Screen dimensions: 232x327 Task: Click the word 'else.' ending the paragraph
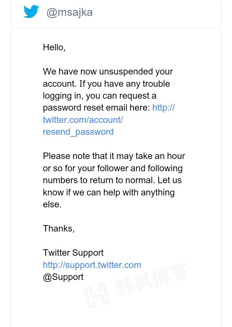point(52,204)
